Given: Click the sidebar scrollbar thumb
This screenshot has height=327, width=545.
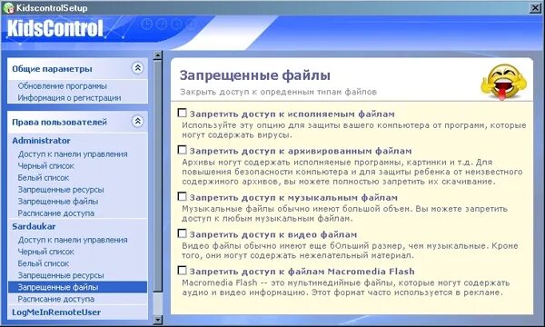Looking at the screenshot, I should pos(157,176).
